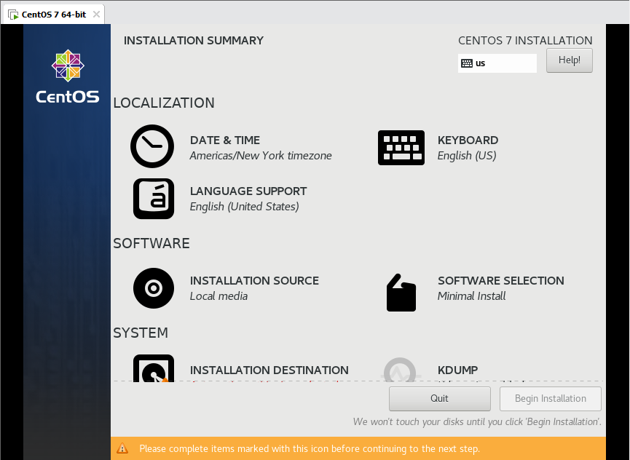Screen dimensions: 630x460
Task: Switch to CentOS 7 64-bit tab
Action: (x=53, y=15)
